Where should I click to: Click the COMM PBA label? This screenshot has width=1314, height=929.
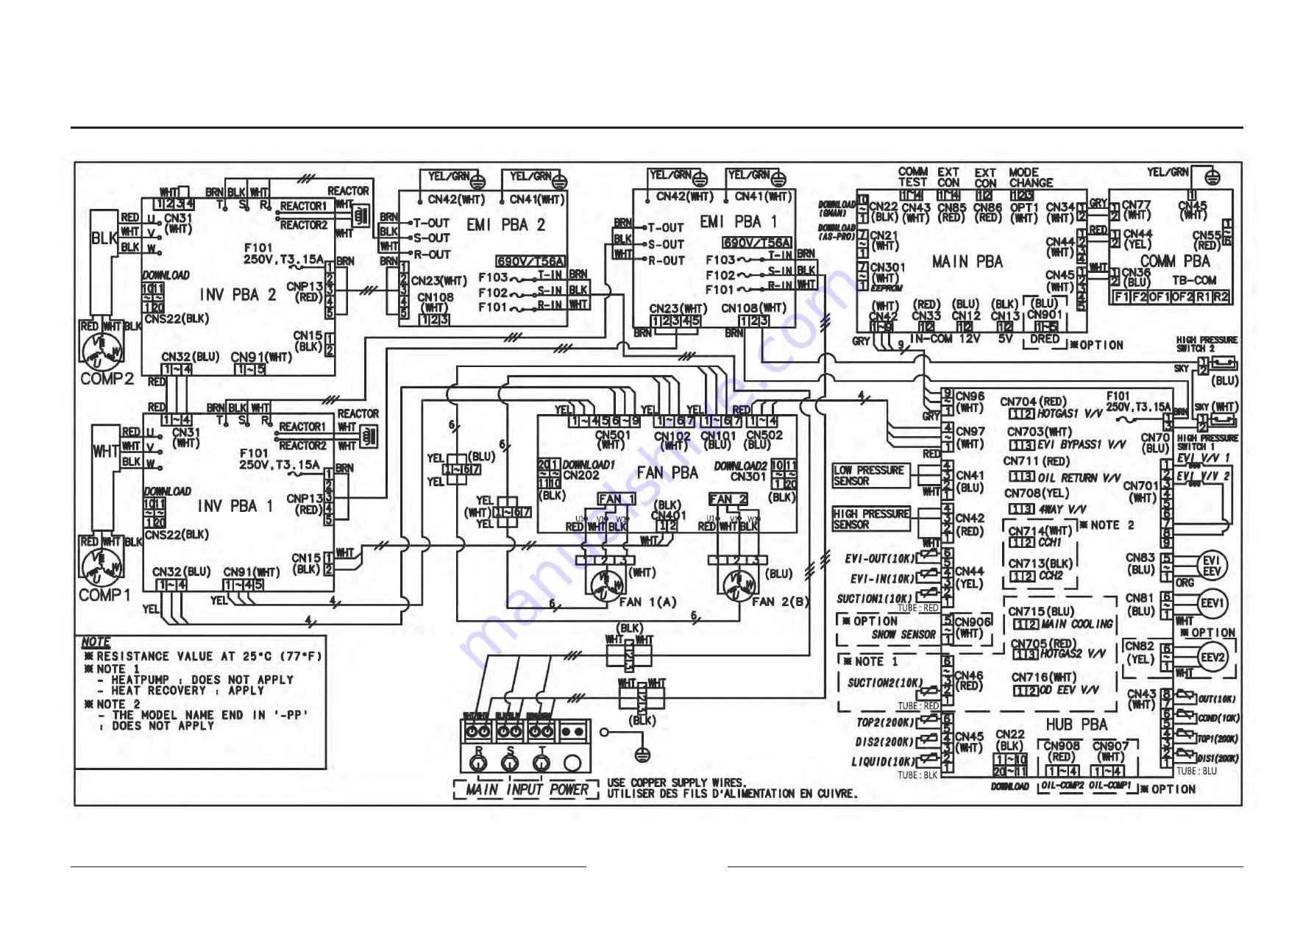(x=1175, y=261)
